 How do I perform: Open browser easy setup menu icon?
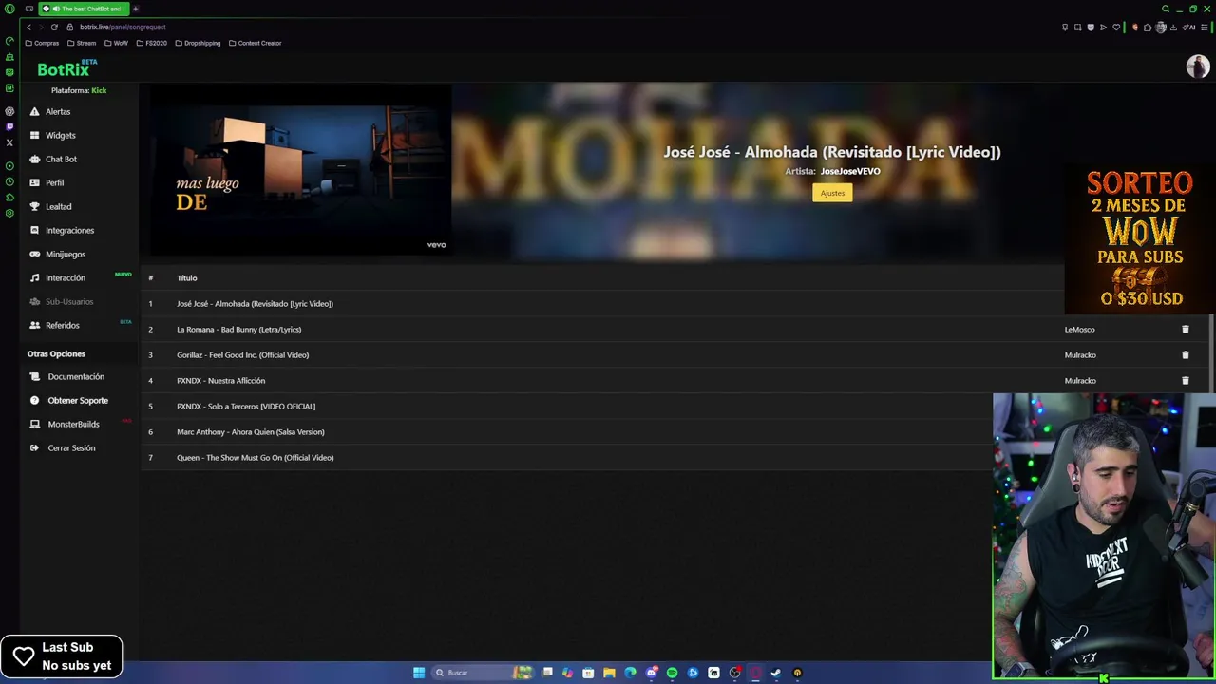(1205, 28)
